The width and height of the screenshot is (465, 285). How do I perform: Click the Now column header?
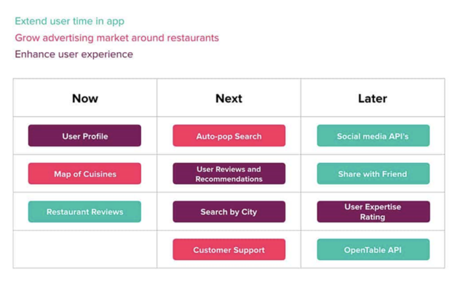(x=85, y=98)
